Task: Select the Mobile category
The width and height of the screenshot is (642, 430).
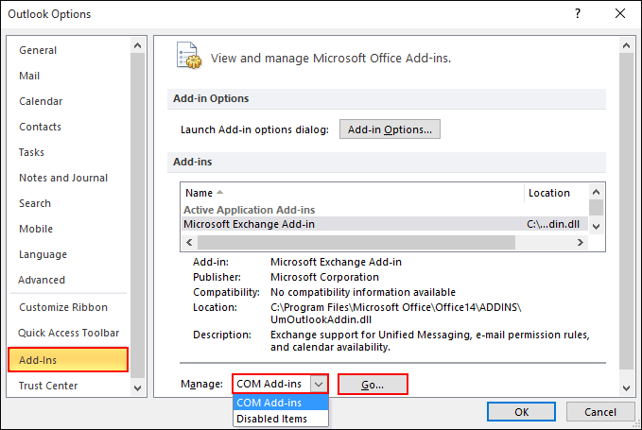Action: 36,229
